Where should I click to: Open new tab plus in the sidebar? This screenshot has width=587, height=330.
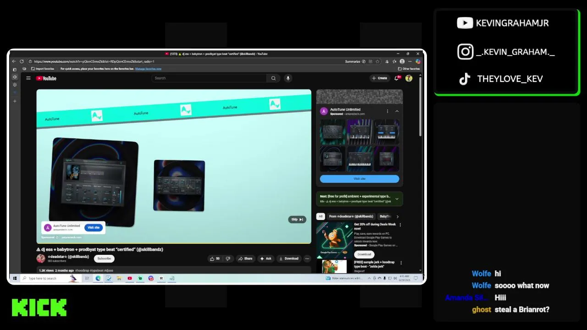click(x=15, y=101)
